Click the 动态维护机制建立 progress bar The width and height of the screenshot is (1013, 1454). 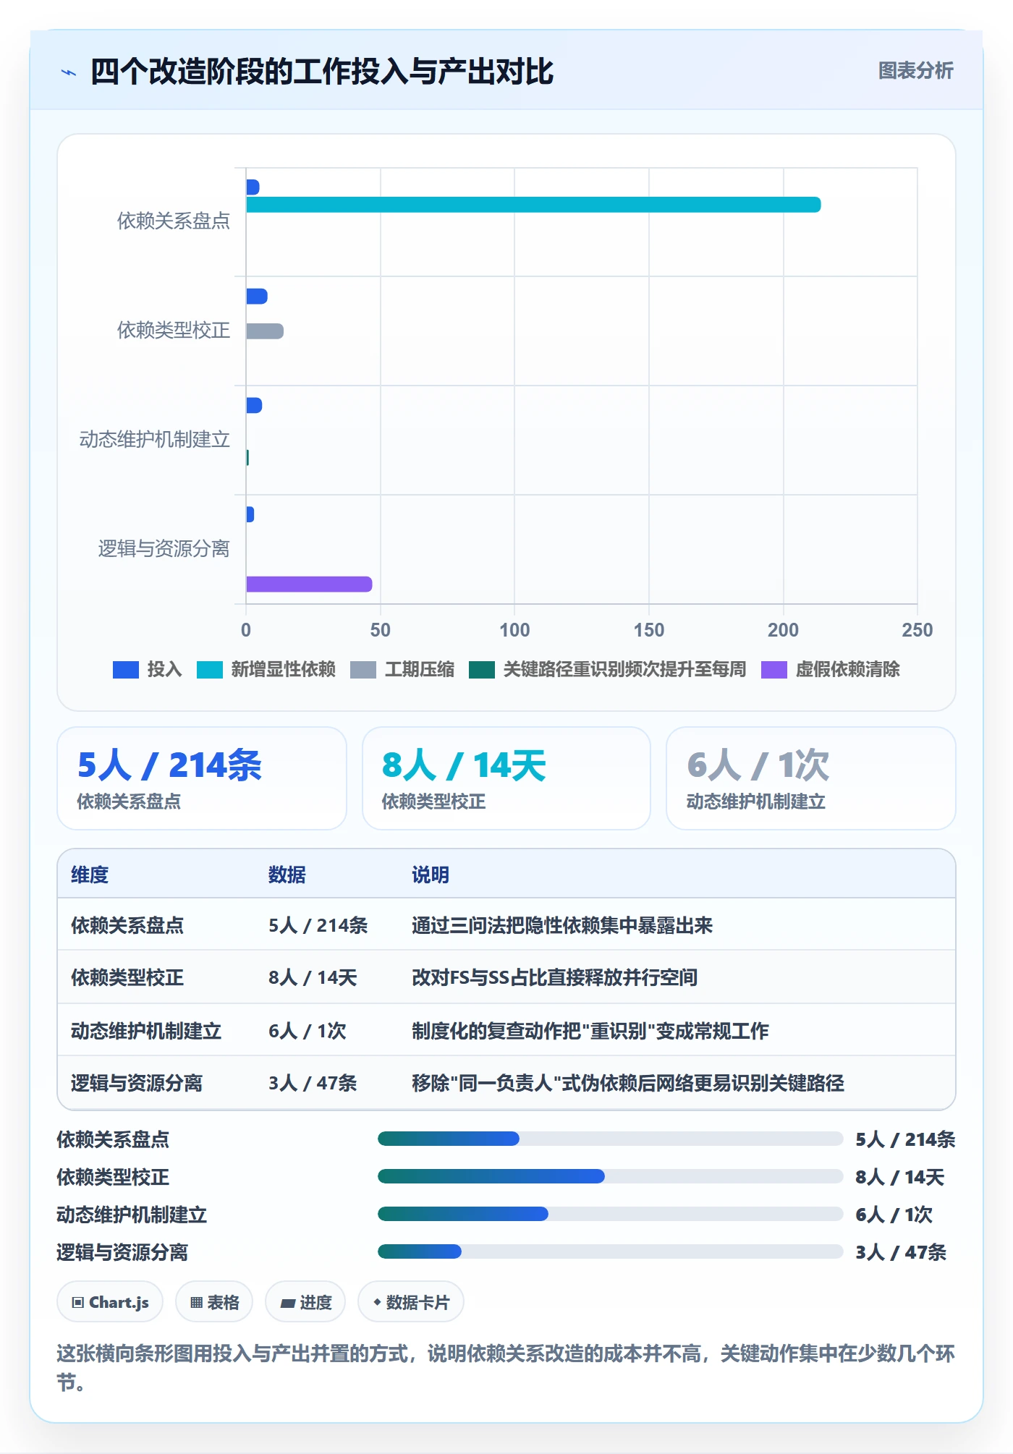coord(610,1214)
